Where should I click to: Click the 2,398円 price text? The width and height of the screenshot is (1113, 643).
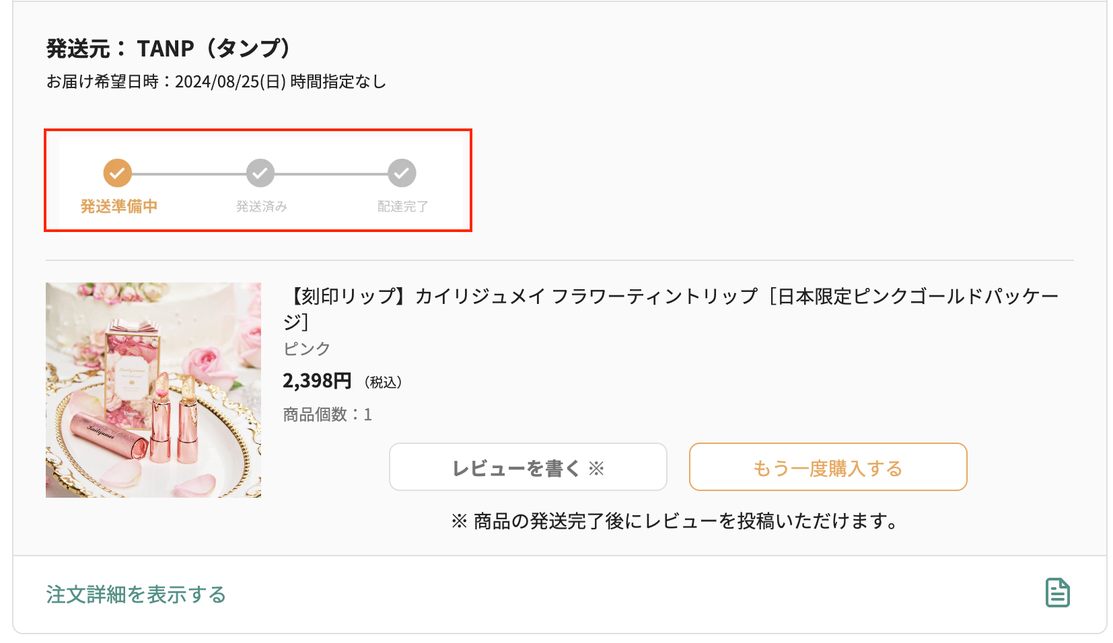(316, 380)
